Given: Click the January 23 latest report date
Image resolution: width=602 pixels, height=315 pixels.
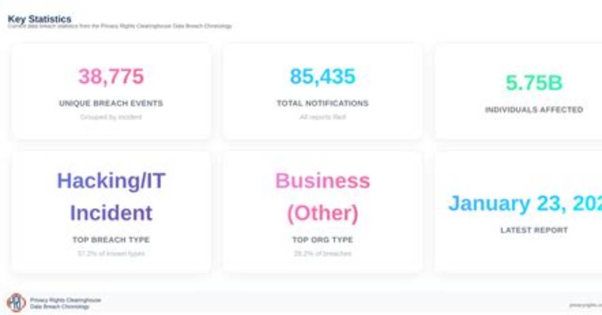Looking at the screenshot, I should (525, 204).
